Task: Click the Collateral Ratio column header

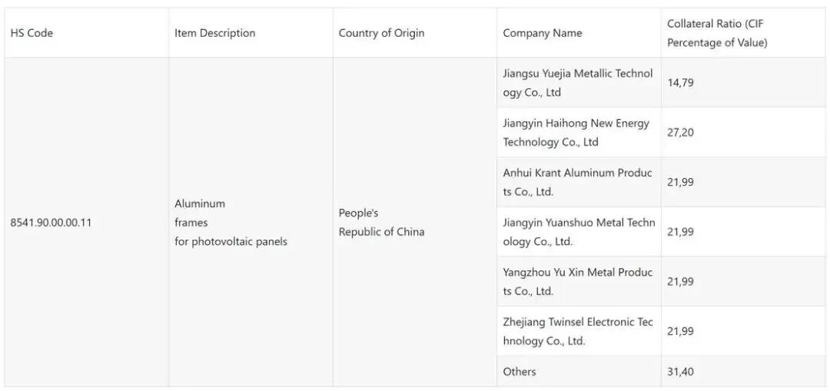Action: tap(716, 33)
